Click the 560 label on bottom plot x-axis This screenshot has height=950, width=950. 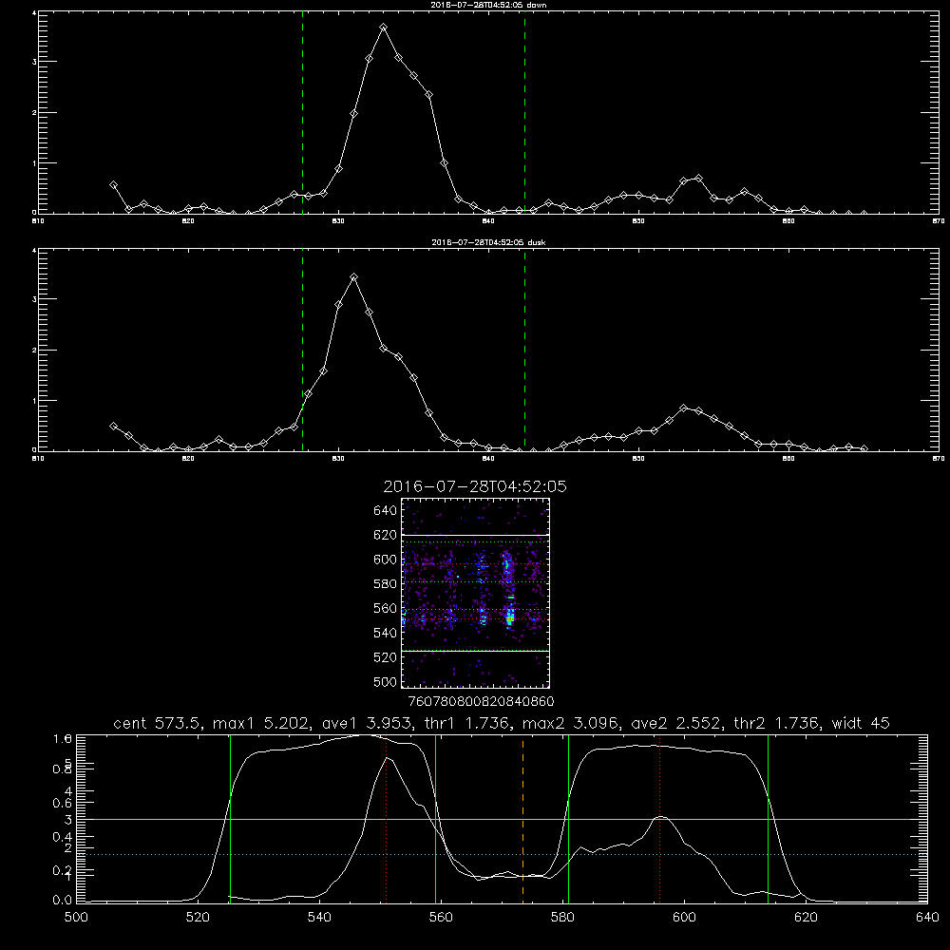pyautogui.click(x=441, y=918)
